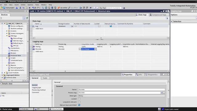Image resolution: width=197 pixels, height=111 pixels.
Task: Open the Online menu
Action: (x=23, y=5)
